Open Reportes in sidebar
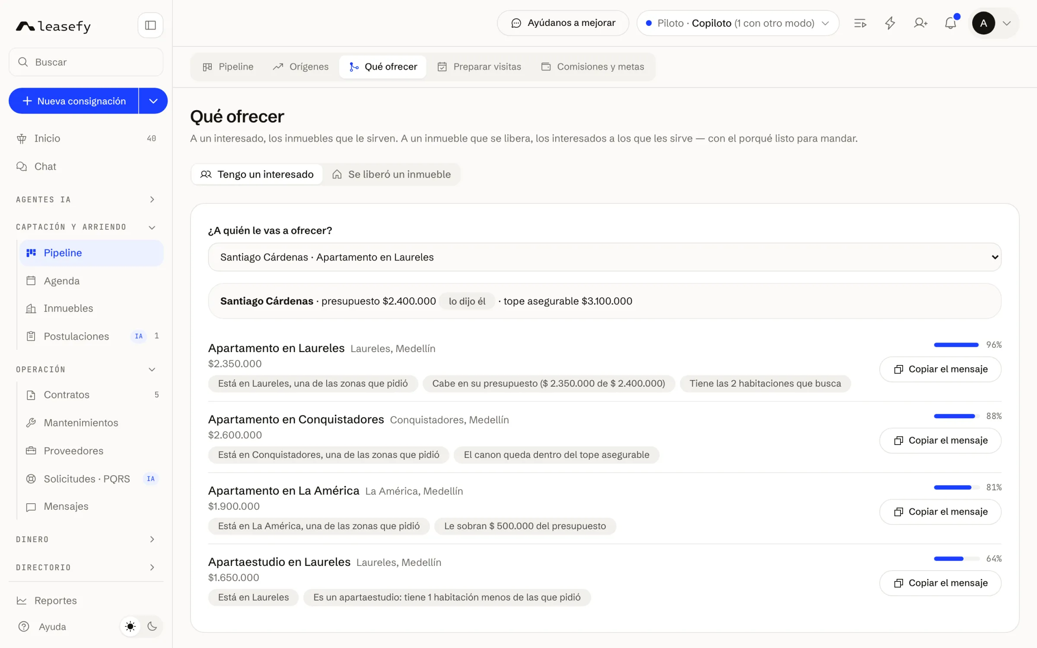This screenshot has width=1037, height=648. 86,600
